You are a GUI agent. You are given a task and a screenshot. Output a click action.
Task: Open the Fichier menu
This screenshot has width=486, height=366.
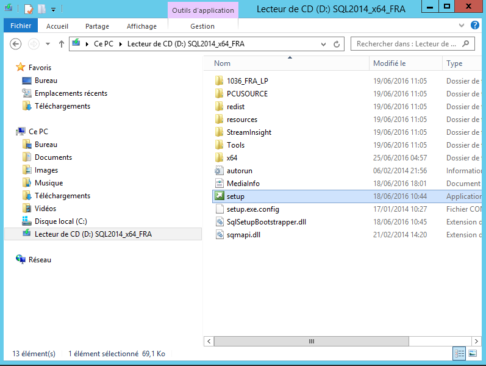pyautogui.click(x=21, y=26)
